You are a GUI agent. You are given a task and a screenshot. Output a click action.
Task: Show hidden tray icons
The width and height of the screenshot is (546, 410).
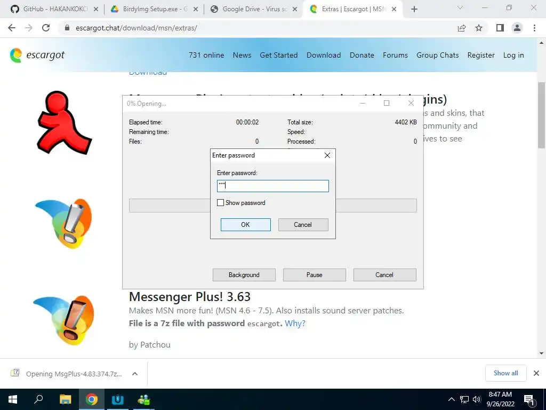click(x=451, y=399)
